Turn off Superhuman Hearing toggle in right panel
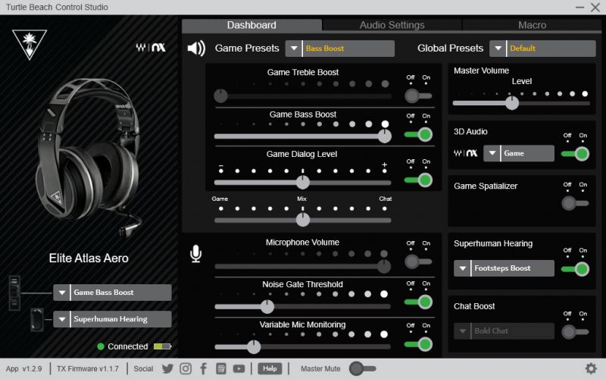This screenshot has width=606, height=379. [575, 269]
